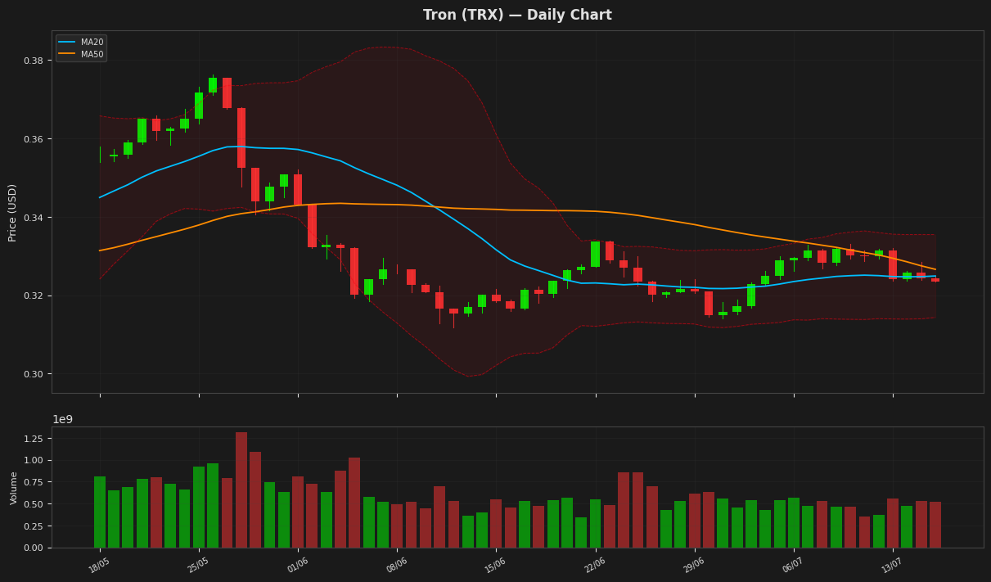Click the 25/05 date label
991x582 pixels.
[x=199, y=565]
